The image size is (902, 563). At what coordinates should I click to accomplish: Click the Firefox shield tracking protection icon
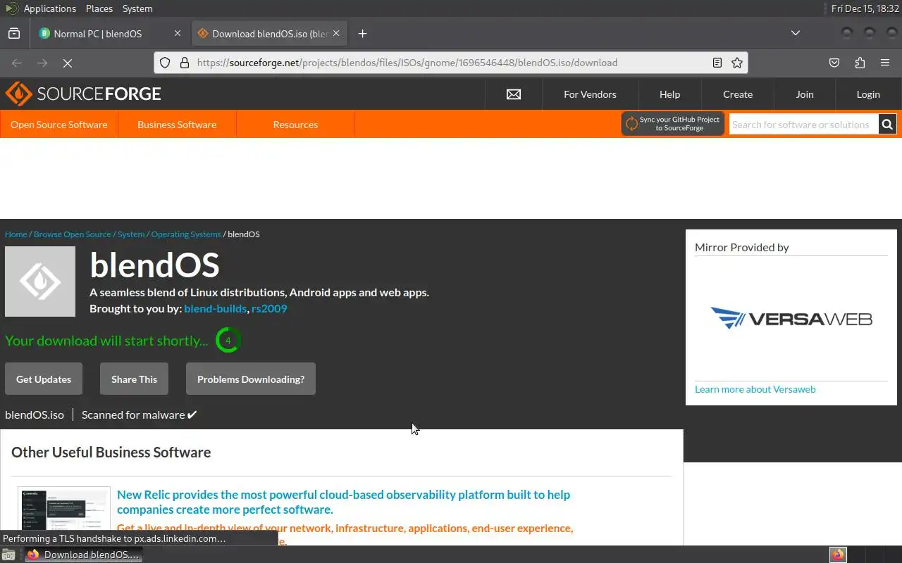tap(165, 63)
